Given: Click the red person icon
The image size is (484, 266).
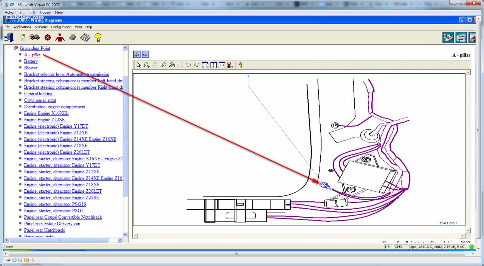Looking at the screenshot, I should point(60,37).
